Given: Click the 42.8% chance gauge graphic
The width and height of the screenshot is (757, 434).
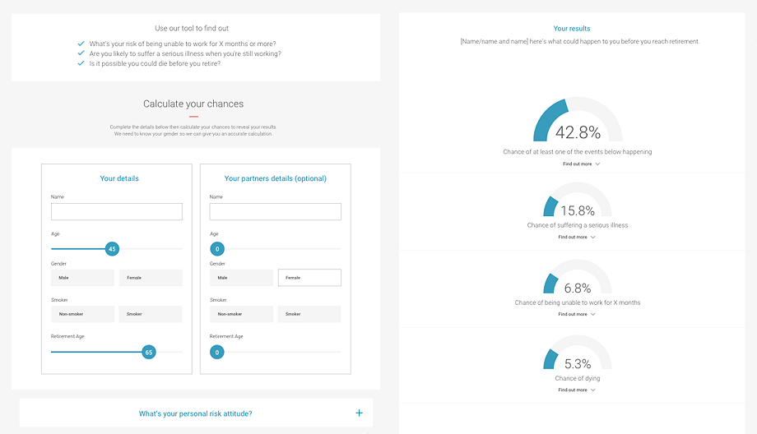Looking at the screenshot, I should (578, 119).
